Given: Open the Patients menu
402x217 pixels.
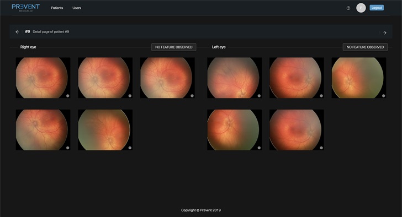Looking at the screenshot, I should click(57, 8).
